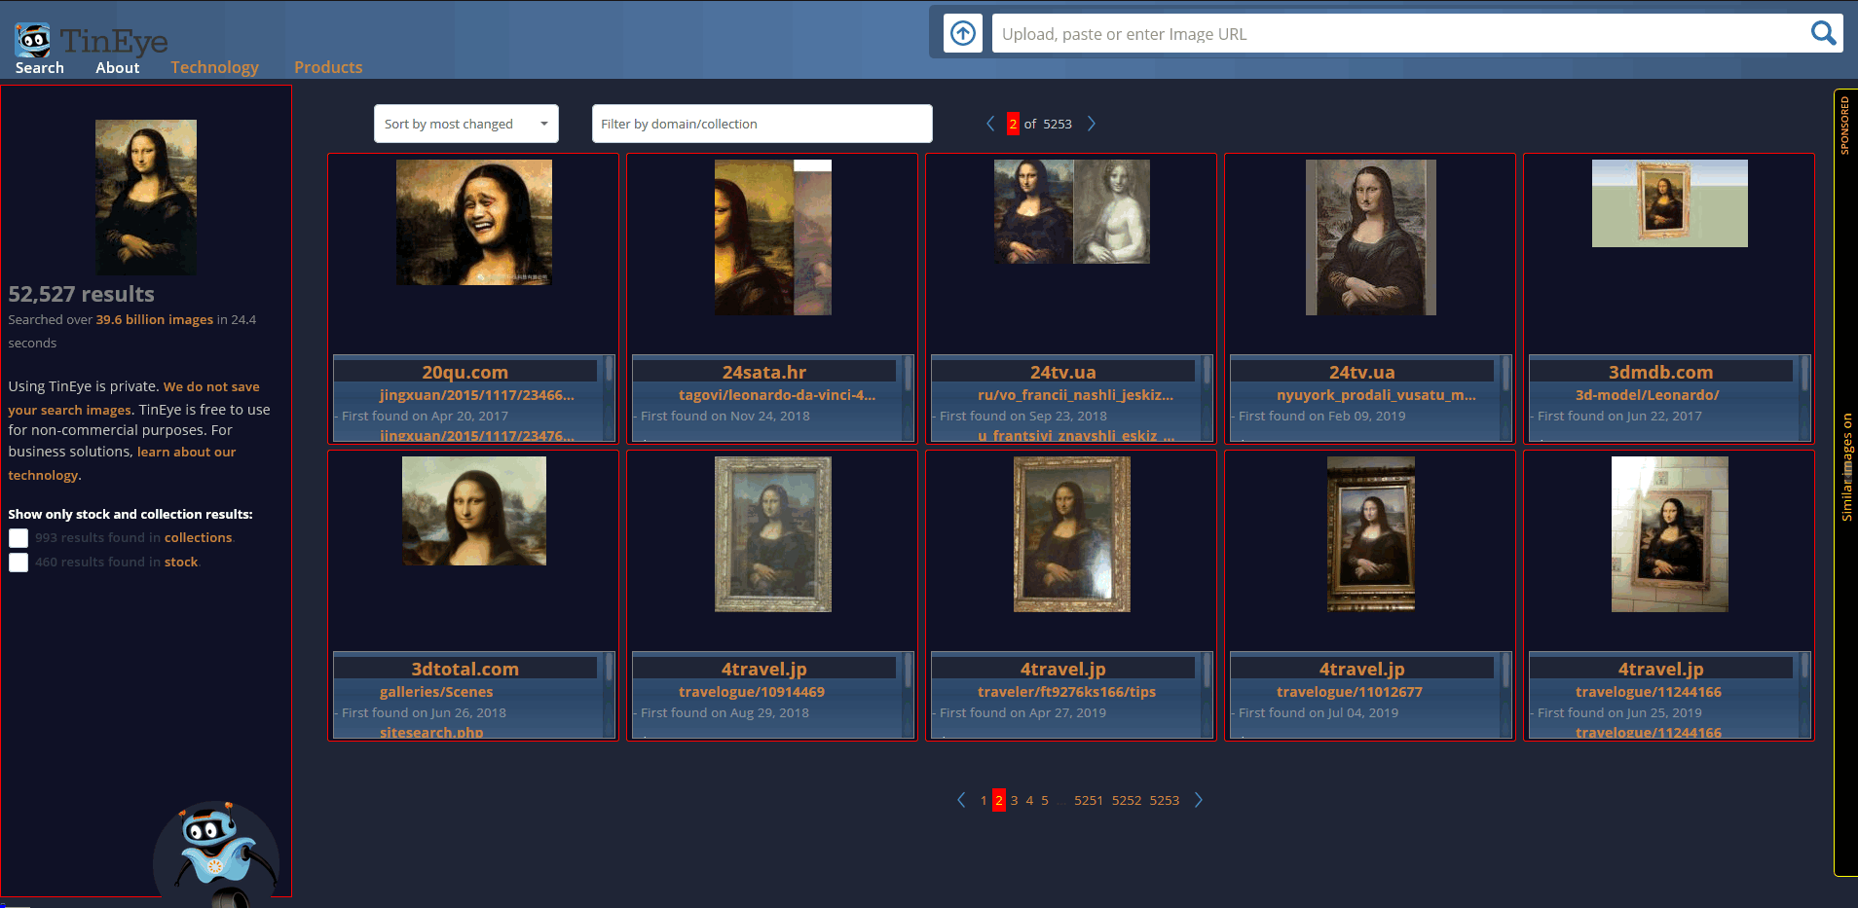Click the TinEye robot logo
The image size is (1858, 908).
click(33, 40)
